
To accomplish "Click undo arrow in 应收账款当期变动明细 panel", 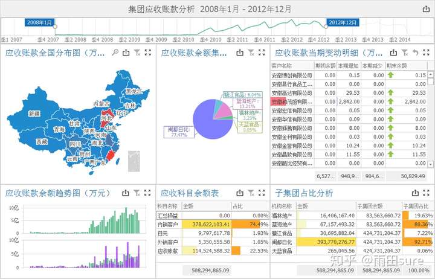I will 415,52.
